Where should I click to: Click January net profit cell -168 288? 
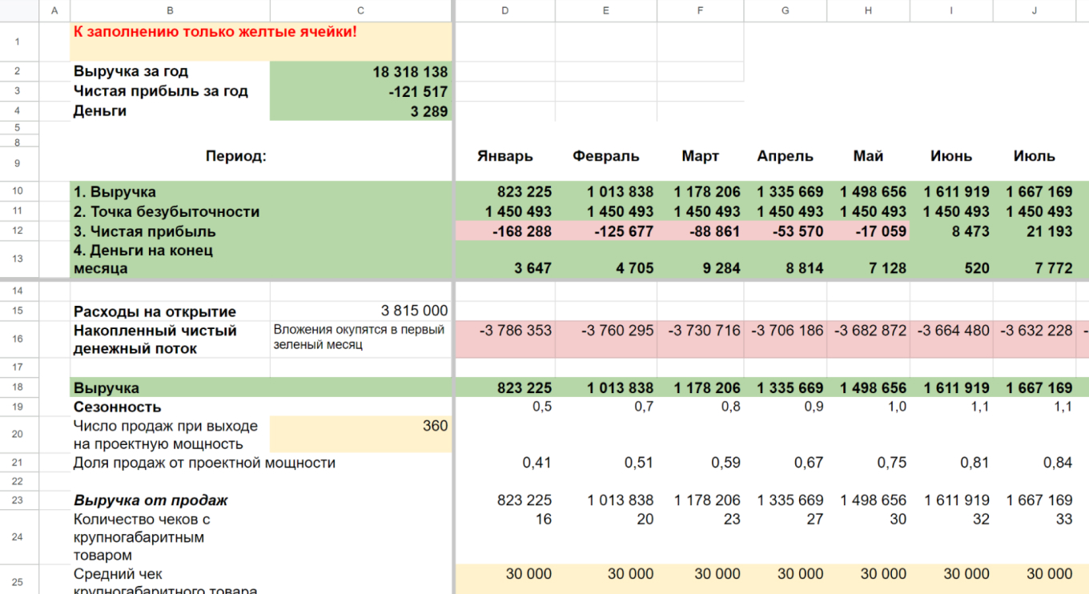[504, 231]
